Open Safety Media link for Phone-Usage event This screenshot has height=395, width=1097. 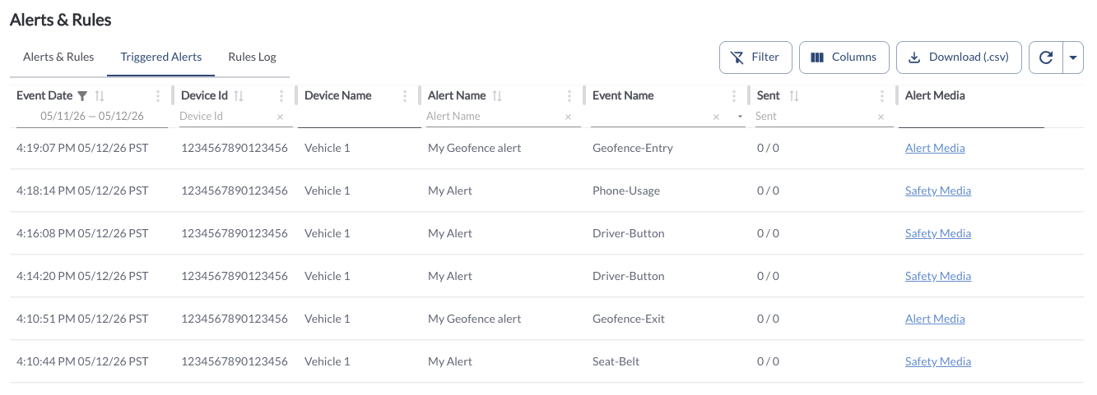pyautogui.click(x=938, y=191)
